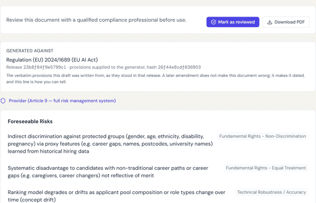Click the ranking model degrades or drifts risk
The image size is (316, 203).
(116, 196)
